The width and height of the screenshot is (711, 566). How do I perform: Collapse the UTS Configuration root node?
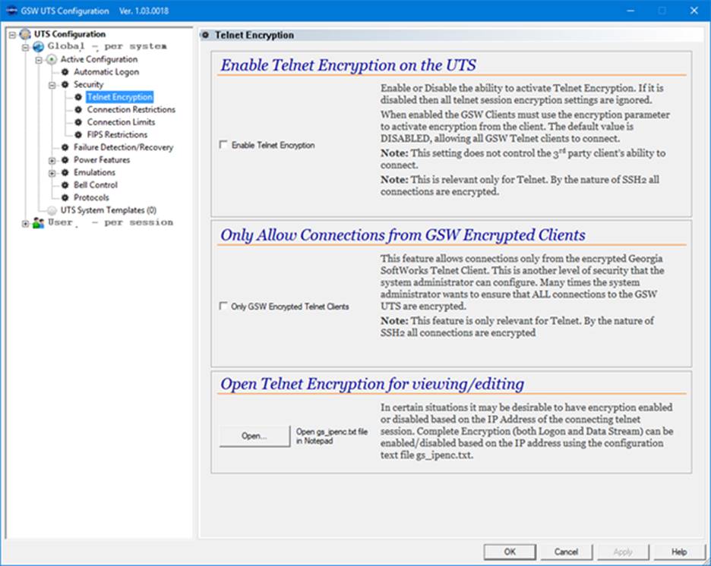[12, 34]
